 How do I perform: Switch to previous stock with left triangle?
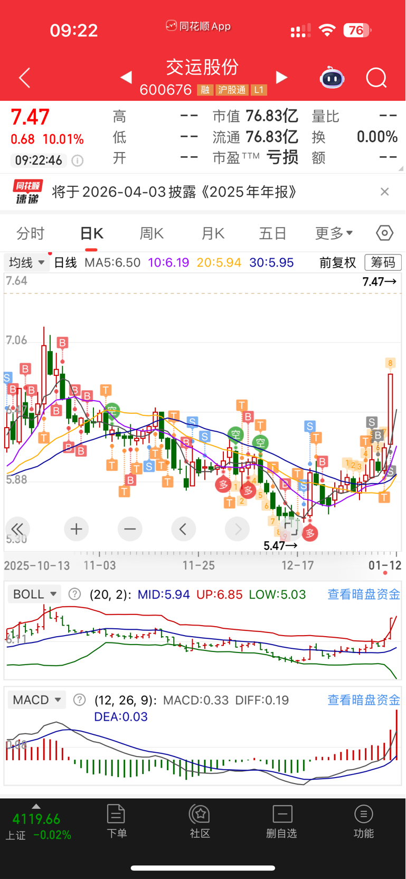(x=126, y=78)
